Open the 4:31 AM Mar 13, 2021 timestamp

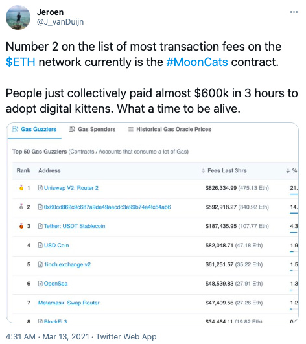point(47,336)
